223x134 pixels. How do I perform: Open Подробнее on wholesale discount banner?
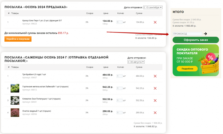click(x=187, y=69)
